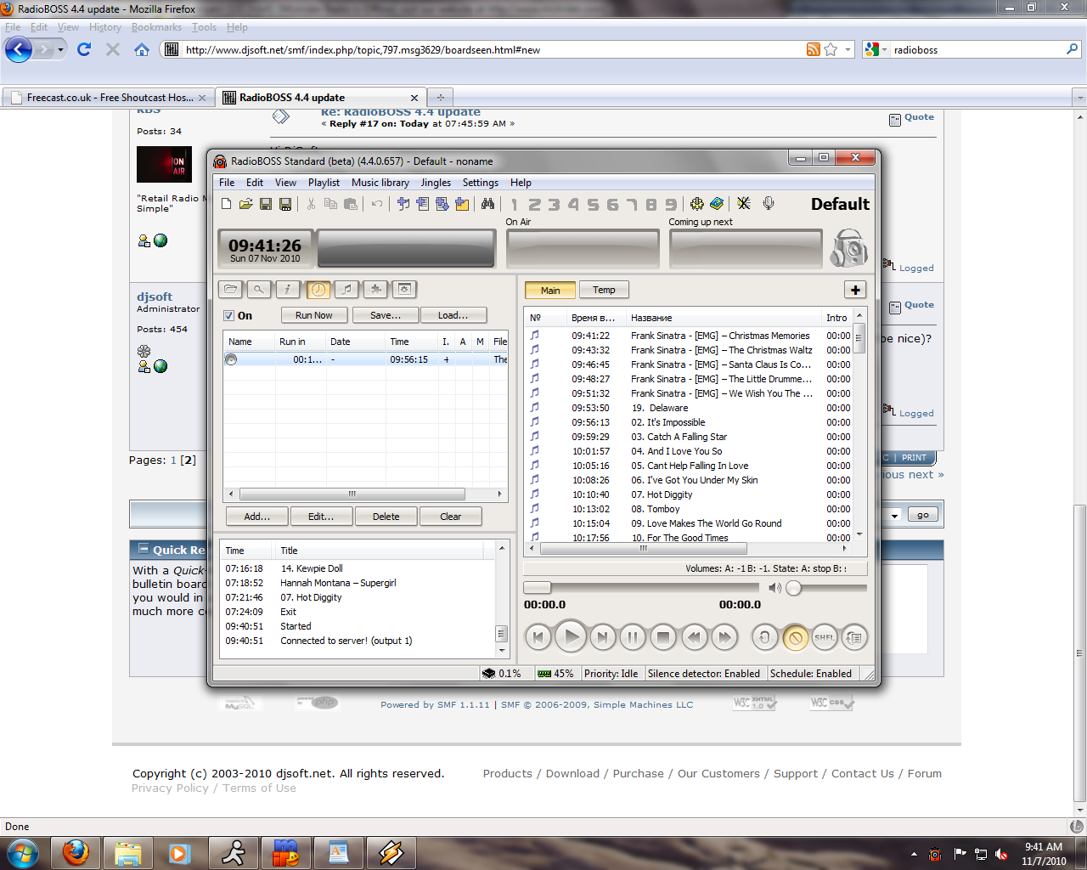The width and height of the screenshot is (1087, 870).
Task: Click the Edit... scheduler button
Action: [321, 517]
